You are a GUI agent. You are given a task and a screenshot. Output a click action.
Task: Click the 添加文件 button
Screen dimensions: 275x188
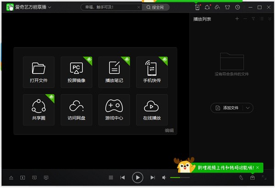coord(227,108)
